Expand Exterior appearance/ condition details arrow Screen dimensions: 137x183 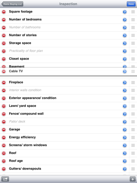125,98
